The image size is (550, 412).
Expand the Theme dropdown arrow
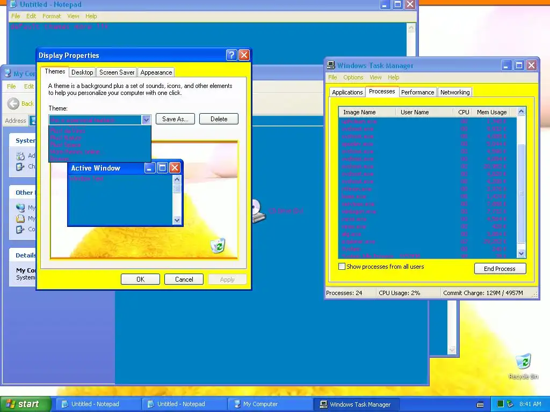(x=146, y=120)
